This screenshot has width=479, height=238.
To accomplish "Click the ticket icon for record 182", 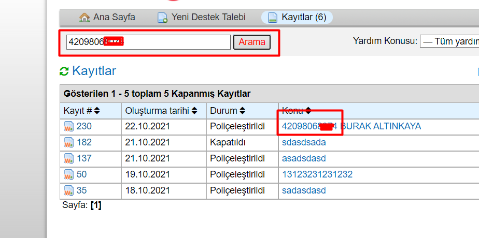I will tap(69, 142).
